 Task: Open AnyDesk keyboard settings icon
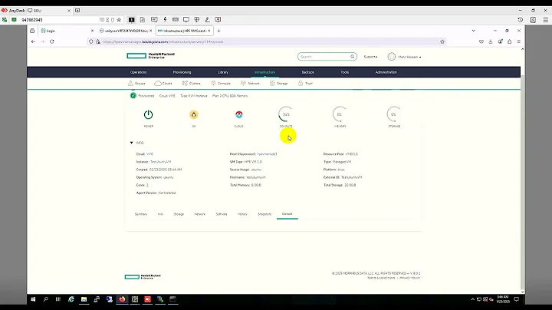point(176,20)
